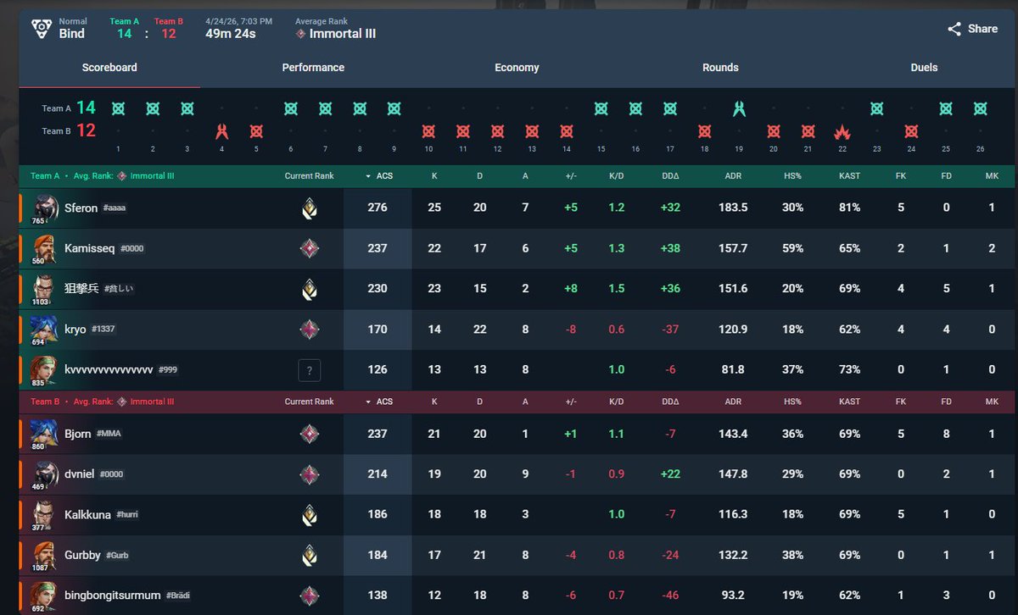Click kryo's agent avatar
Viewport: 1018px width, 615px height.
click(46, 329)
